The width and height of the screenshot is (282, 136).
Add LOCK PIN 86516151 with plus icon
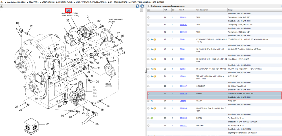(148, 126)
